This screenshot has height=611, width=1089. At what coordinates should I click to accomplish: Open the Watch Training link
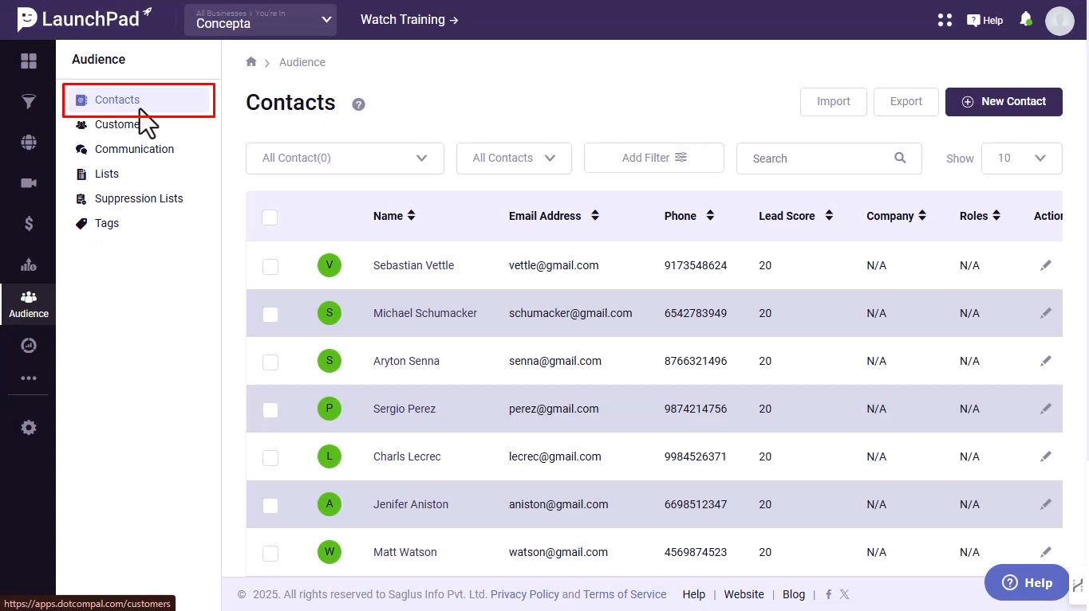point(409,19)
